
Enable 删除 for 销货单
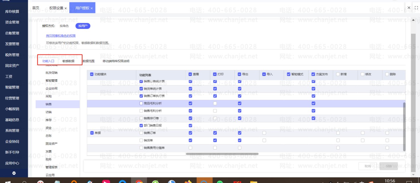[x=387, y=140]
